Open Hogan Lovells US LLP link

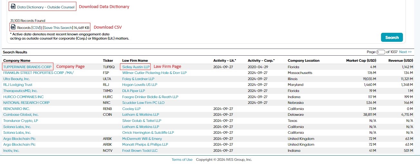coord(139,85)
